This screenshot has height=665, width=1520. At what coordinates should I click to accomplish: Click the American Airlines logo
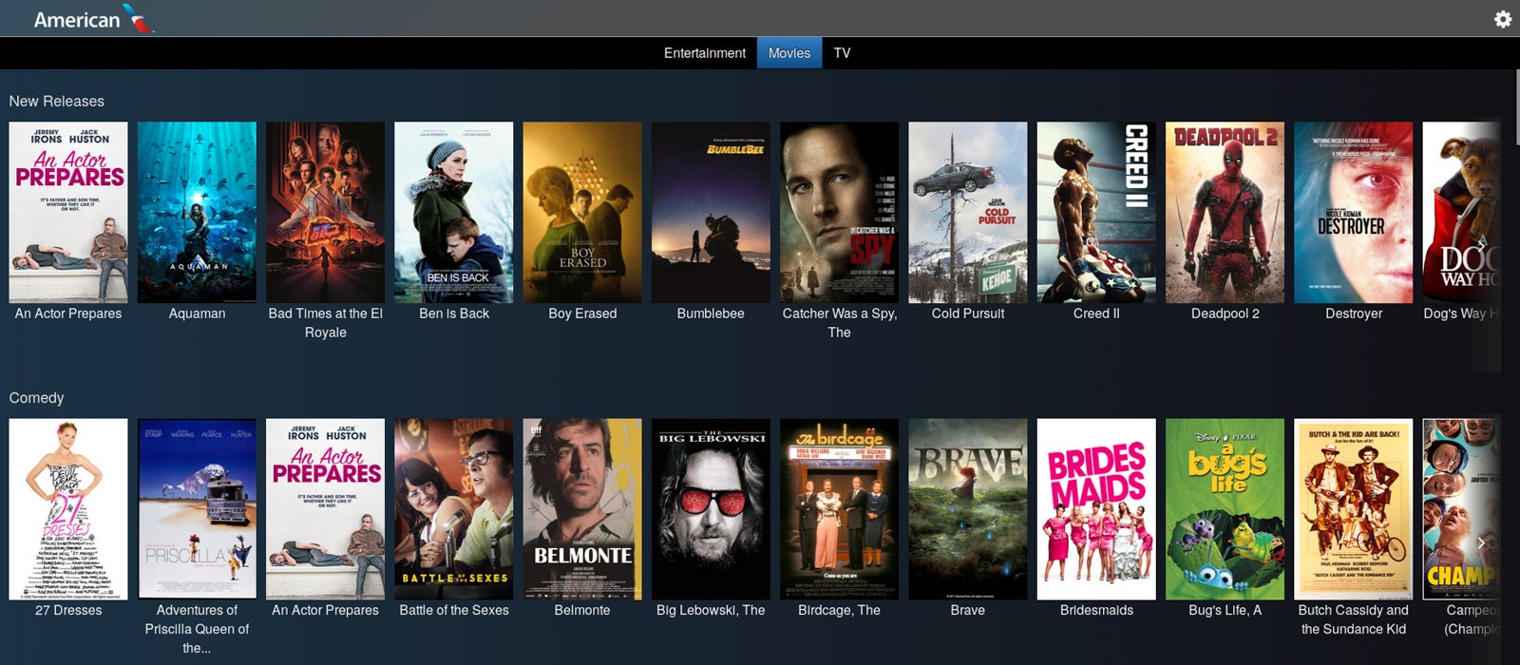[94, 19]
